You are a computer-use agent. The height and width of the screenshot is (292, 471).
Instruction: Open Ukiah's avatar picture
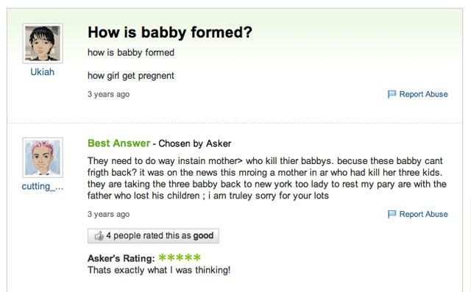click(x=43, y=43)
